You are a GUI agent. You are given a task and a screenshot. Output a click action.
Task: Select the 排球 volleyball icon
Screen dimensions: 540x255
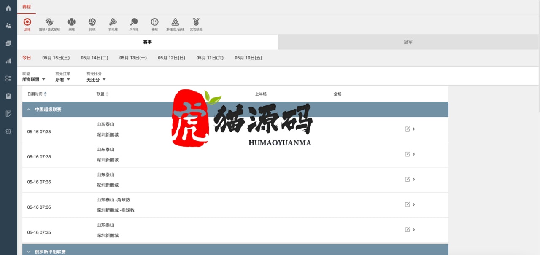click(92, 24)
